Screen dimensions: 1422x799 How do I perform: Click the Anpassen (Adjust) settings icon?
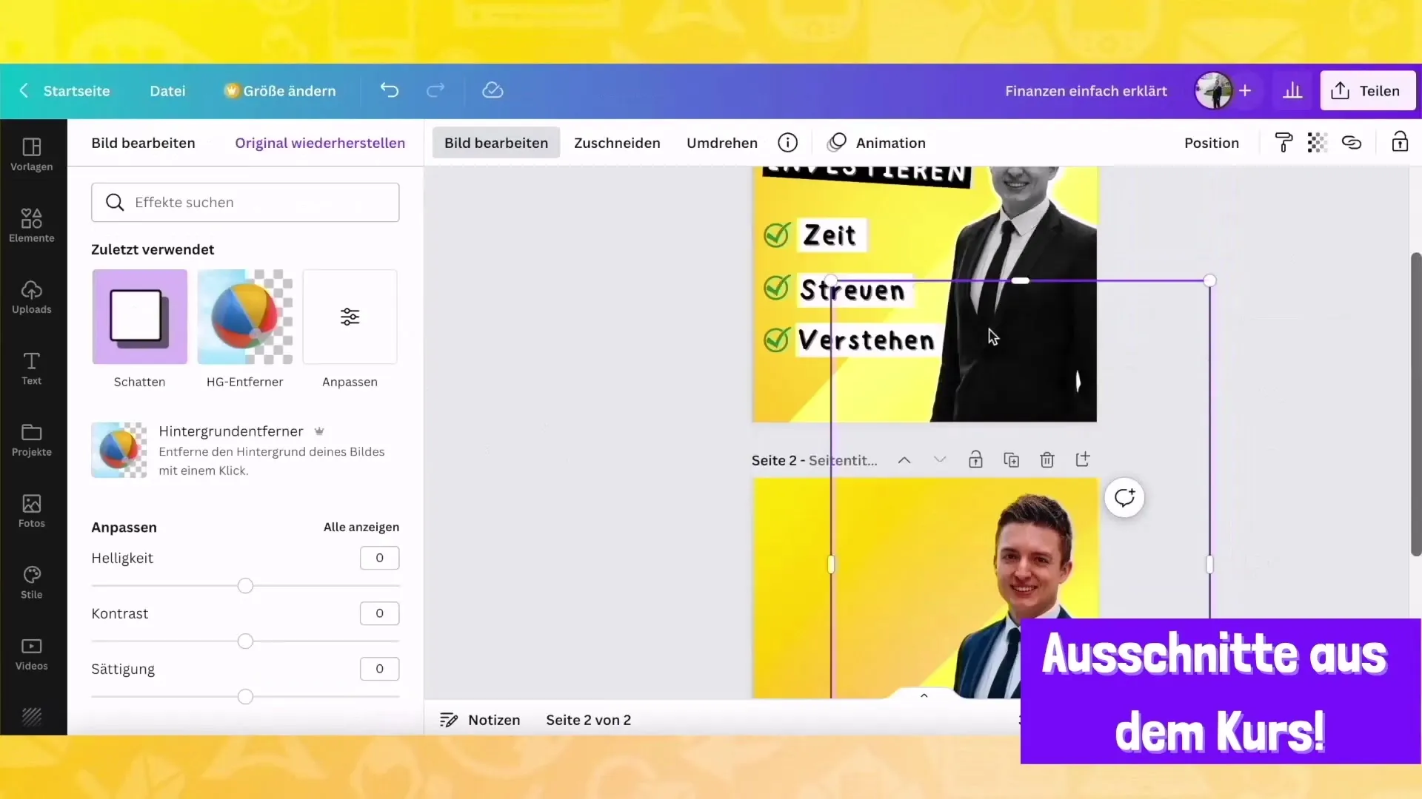click(350, 317)
